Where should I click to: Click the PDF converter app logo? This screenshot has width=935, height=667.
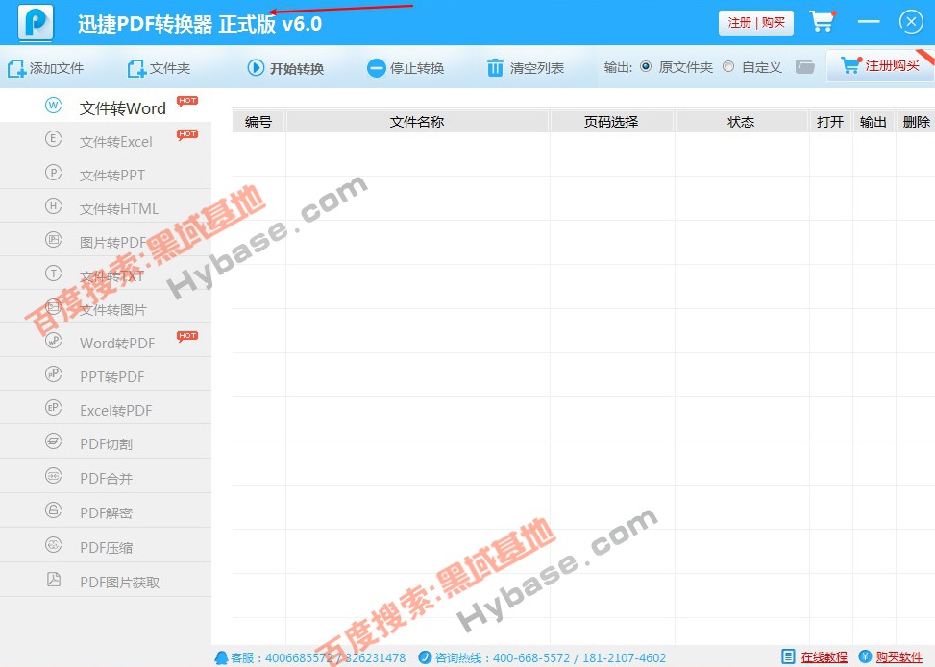[36, 23]
